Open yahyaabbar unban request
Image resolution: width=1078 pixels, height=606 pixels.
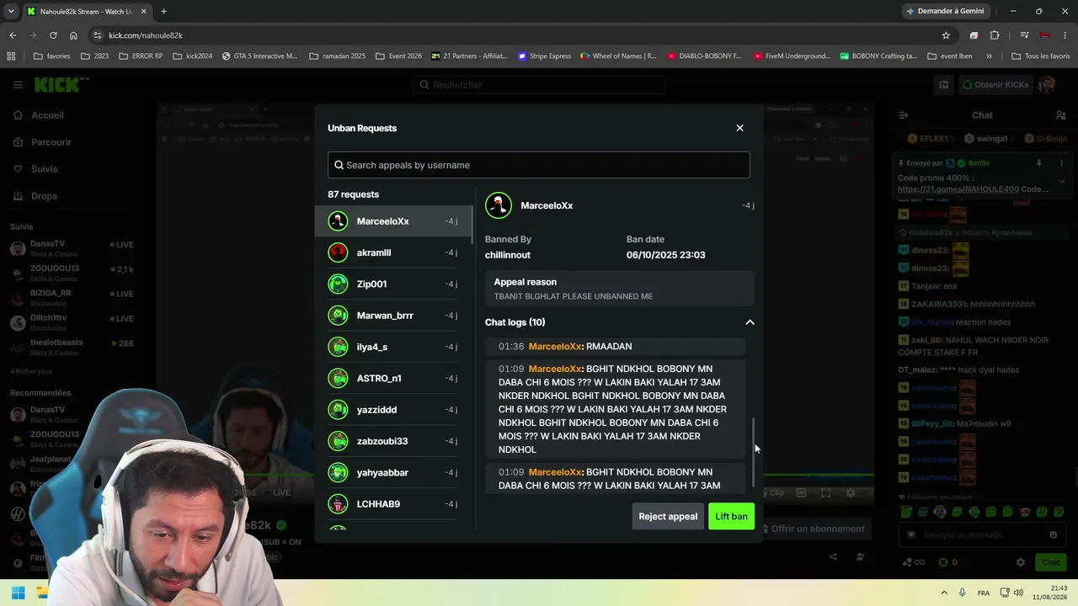(x=393, y=472)
